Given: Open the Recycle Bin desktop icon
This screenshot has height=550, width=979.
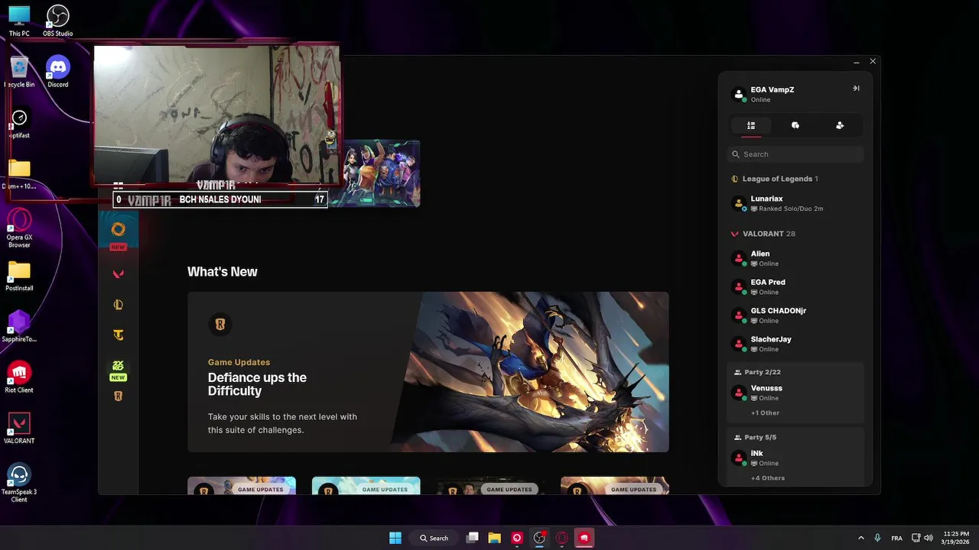Looking at the screenshot, I should [x=19, y=72].
